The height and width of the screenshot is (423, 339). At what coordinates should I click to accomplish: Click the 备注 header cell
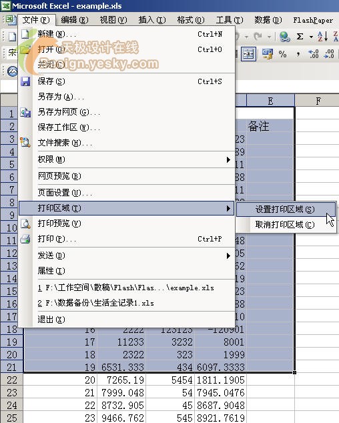point(270,126)
